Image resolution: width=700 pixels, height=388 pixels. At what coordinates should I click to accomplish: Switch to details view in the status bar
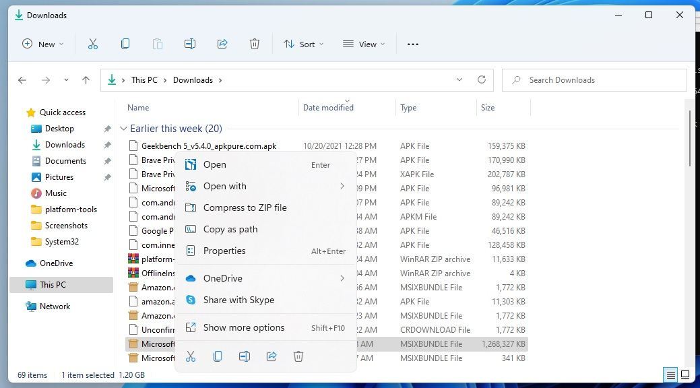coord(670,375)
